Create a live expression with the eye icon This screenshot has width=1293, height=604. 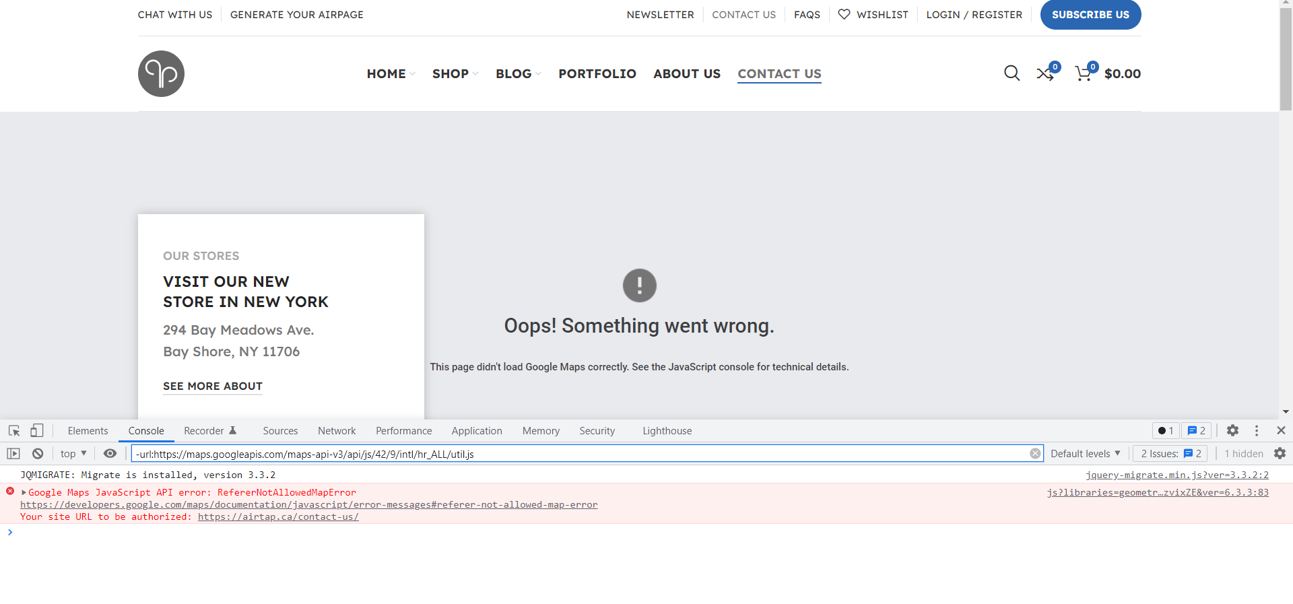click(x=110, y=454)
